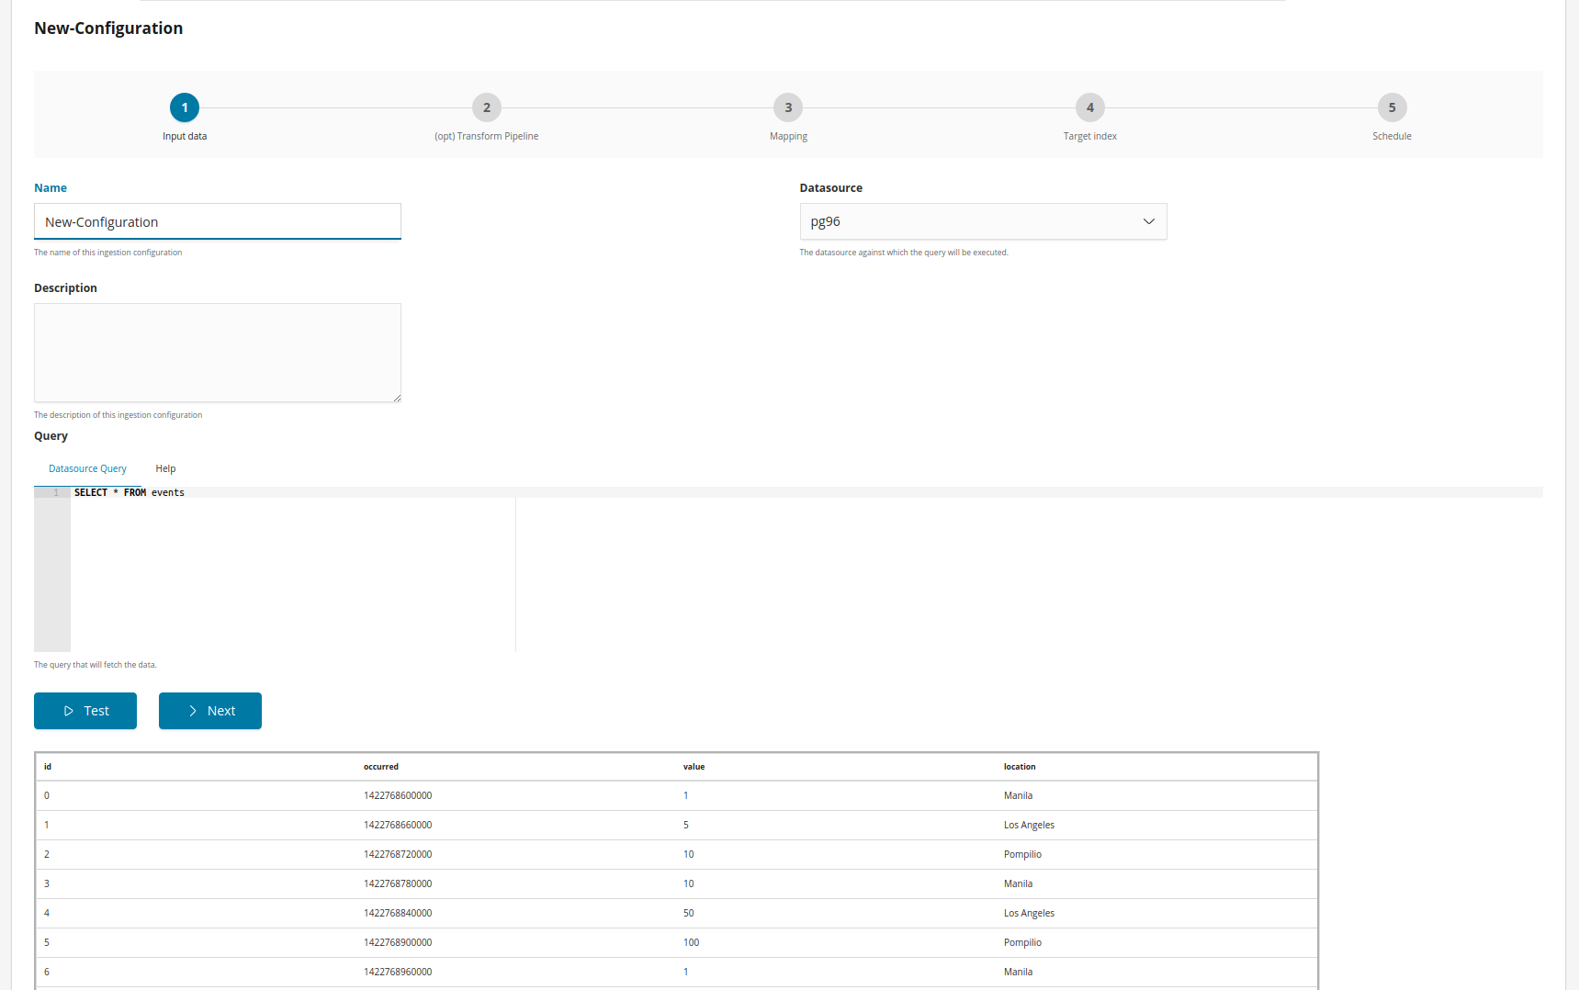Click step 1 Input data circle
Screen dimensions: 1579x990
(x=185, y=107)
